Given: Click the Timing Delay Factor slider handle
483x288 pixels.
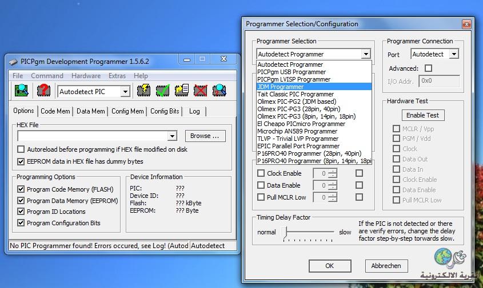Looking at the screenshot, I should pyautogui.click(x=286, y=232).
